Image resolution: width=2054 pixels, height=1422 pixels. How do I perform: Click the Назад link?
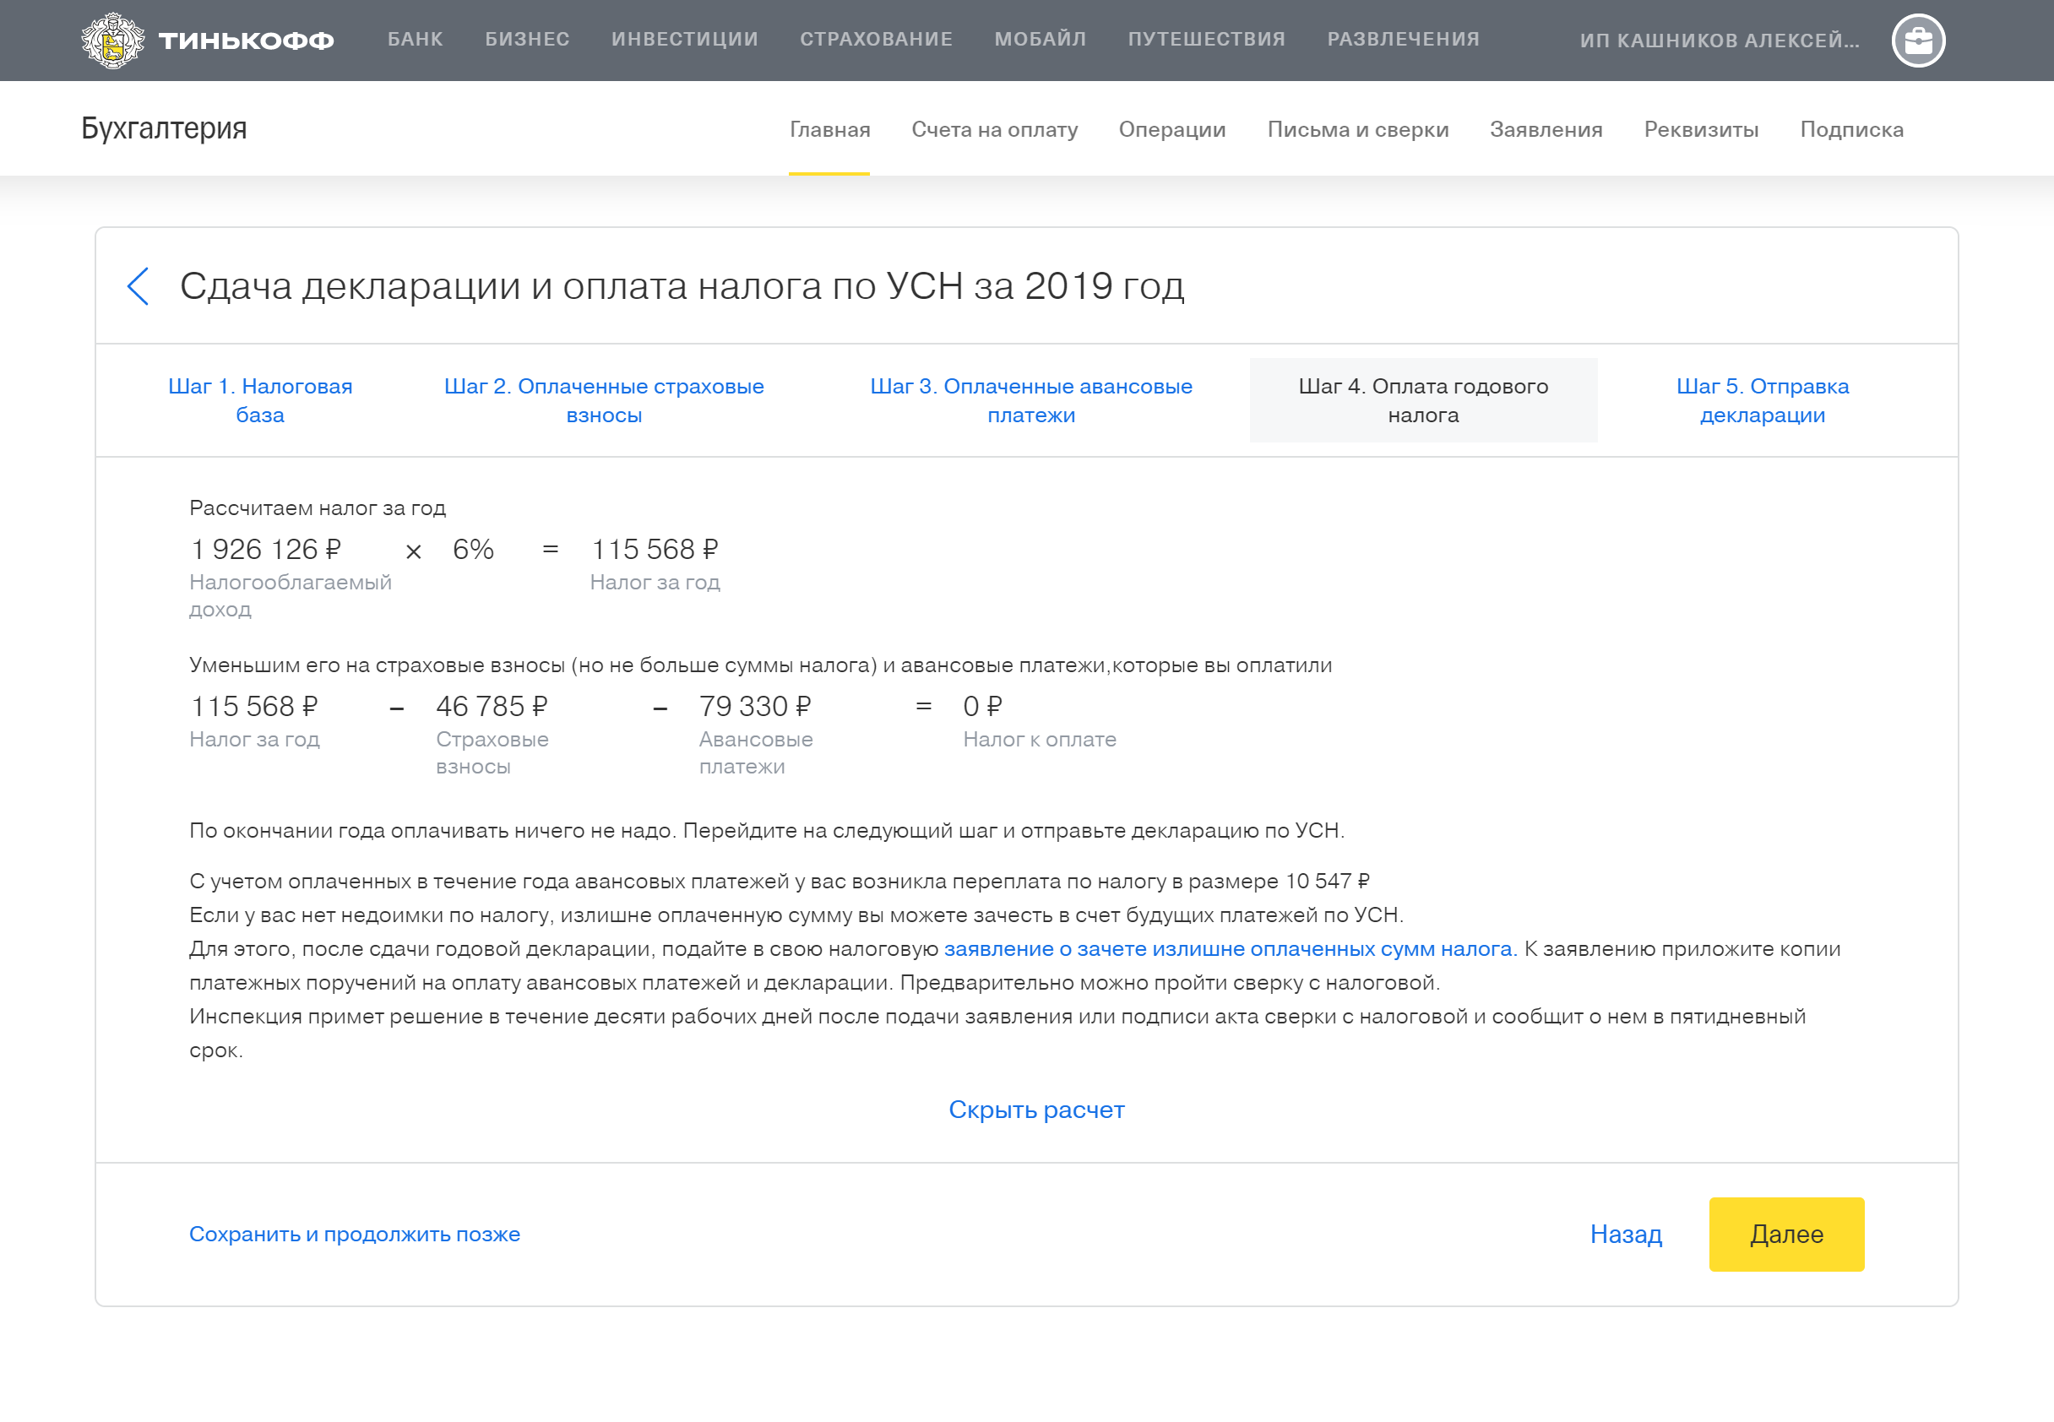click(1627, 1234)
